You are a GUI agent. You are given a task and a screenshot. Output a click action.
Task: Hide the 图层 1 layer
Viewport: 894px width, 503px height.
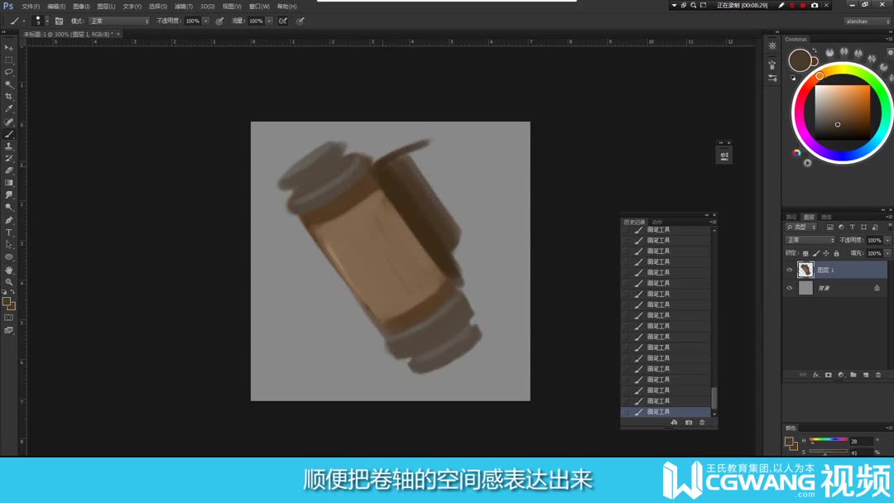point(789,269)
